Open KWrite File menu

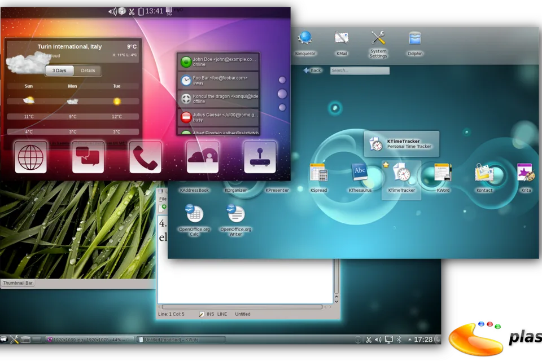pos(163,199)
